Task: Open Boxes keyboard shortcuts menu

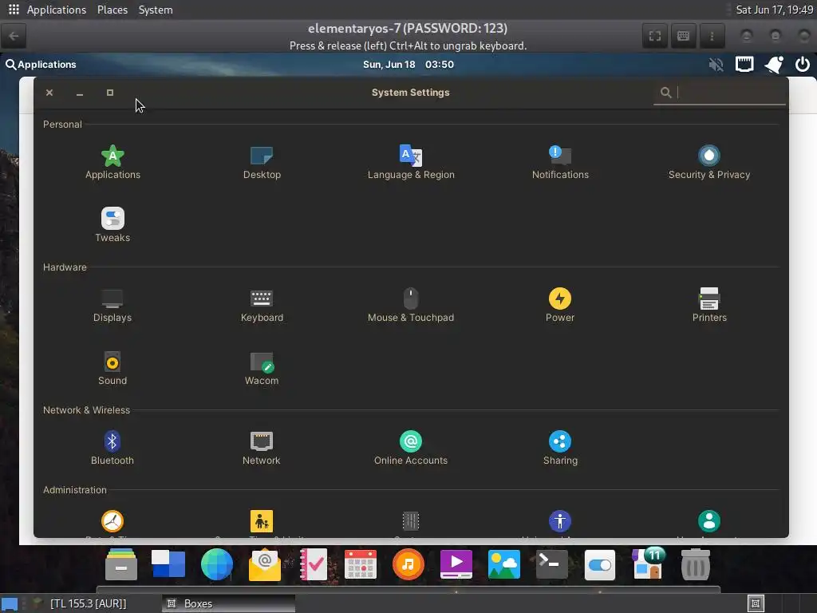Action: [x=683, y=36]
